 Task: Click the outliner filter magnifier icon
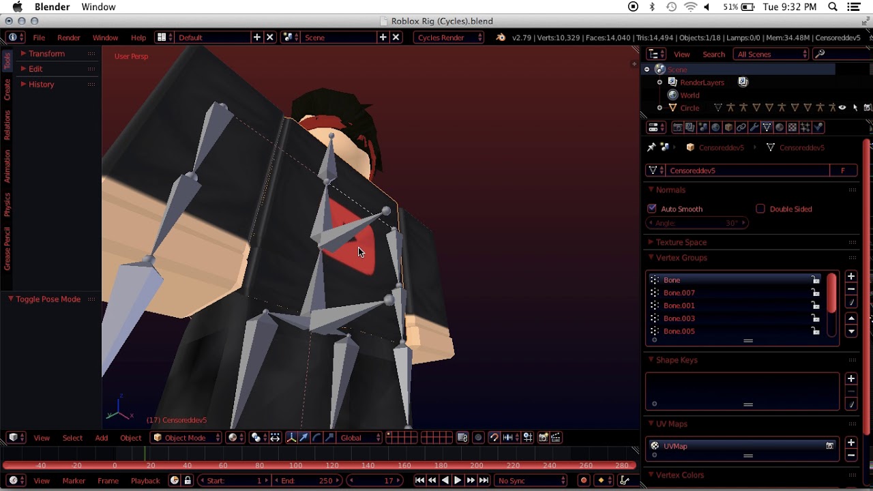[x=820, y=54]
